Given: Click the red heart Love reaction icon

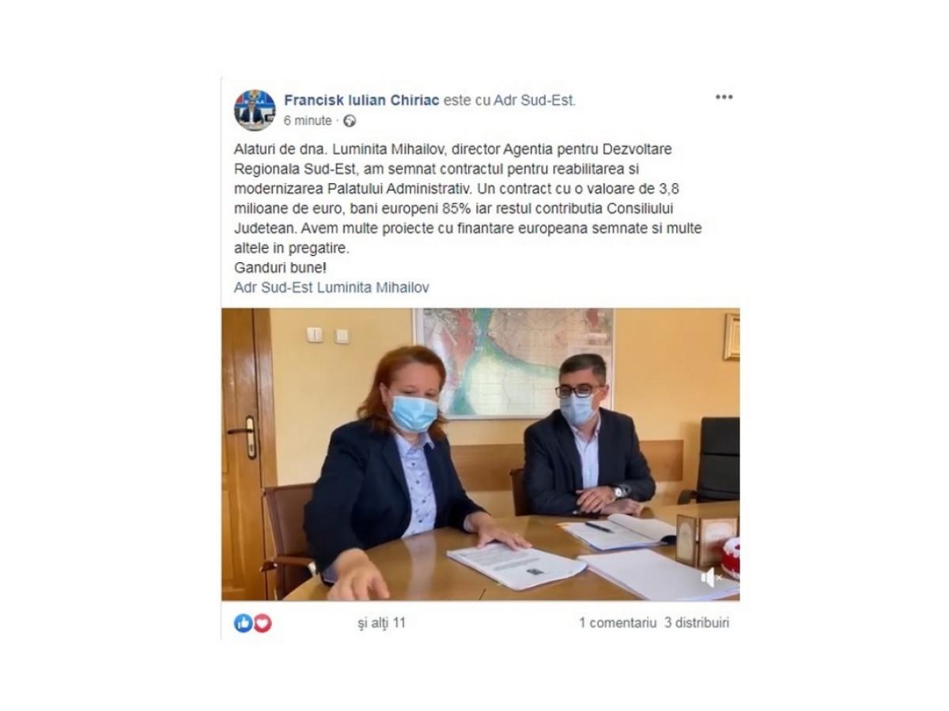Looking at the screenshot, I should [x=262, y=623].
